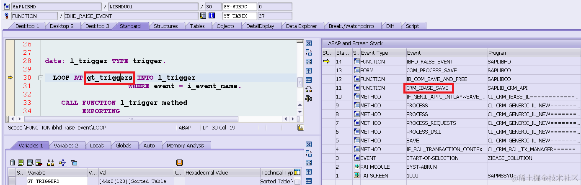Open the Data Explorer tab

302,26
